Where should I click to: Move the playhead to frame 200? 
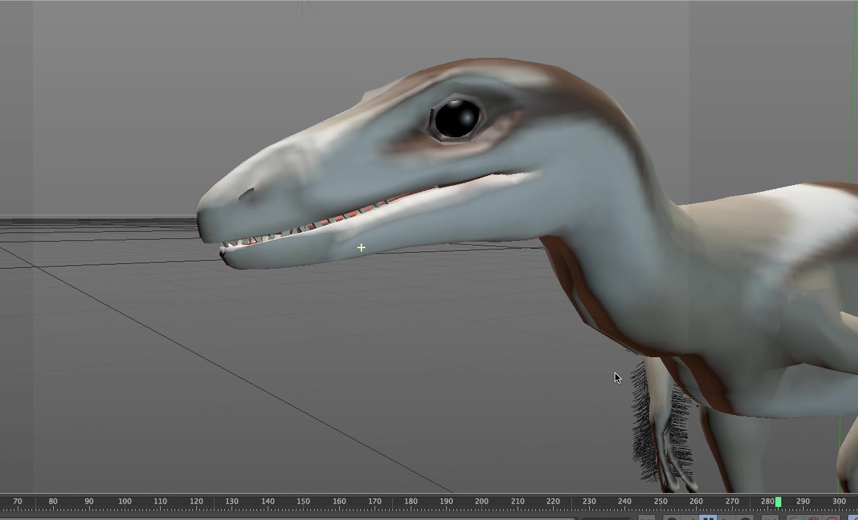(481, 502)
